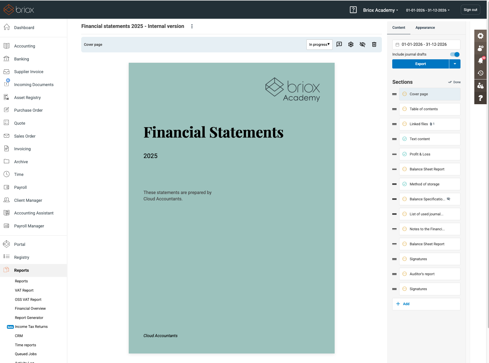Image resolution: width=489 pixels, height=363 pixels.
Task: Open the Briox Academy company dropdown
Action: point(380,10)
